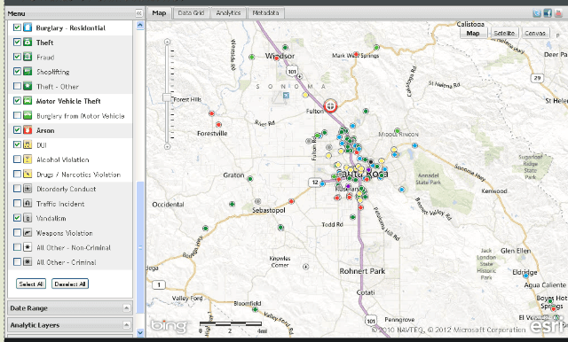Screen dimensions: 568x342
Task: Click the Fraud category icon
Action: (28, 57)
